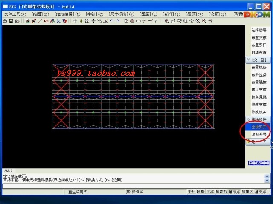
Task: Open the [字符](C) menu
Action: pos(95,14)
